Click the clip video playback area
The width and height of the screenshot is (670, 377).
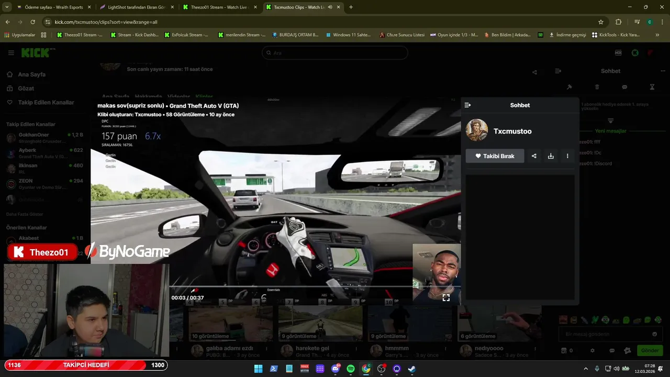click(x=275, y=202)
